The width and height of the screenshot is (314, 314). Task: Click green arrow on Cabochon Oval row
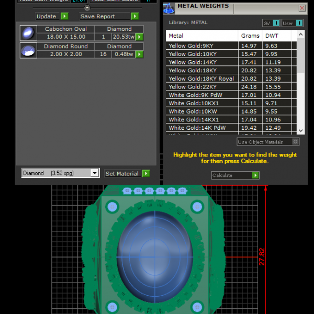[140, 37]
